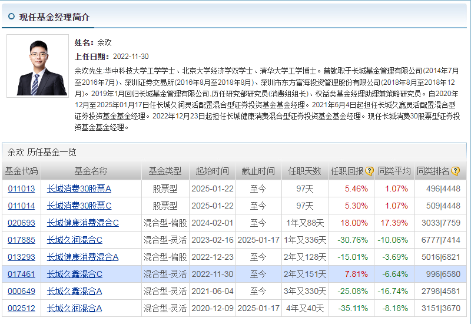Open fund code link 017885
This screenshot has height=324, width=471.
click(21, 240)
